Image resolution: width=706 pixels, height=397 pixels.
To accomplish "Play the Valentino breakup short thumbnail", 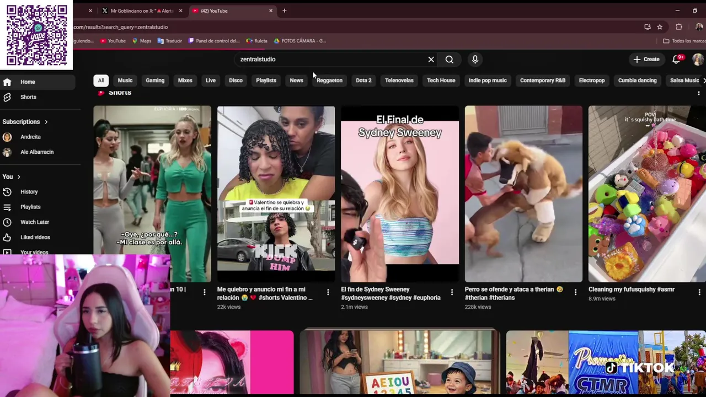I will point(276,194).
